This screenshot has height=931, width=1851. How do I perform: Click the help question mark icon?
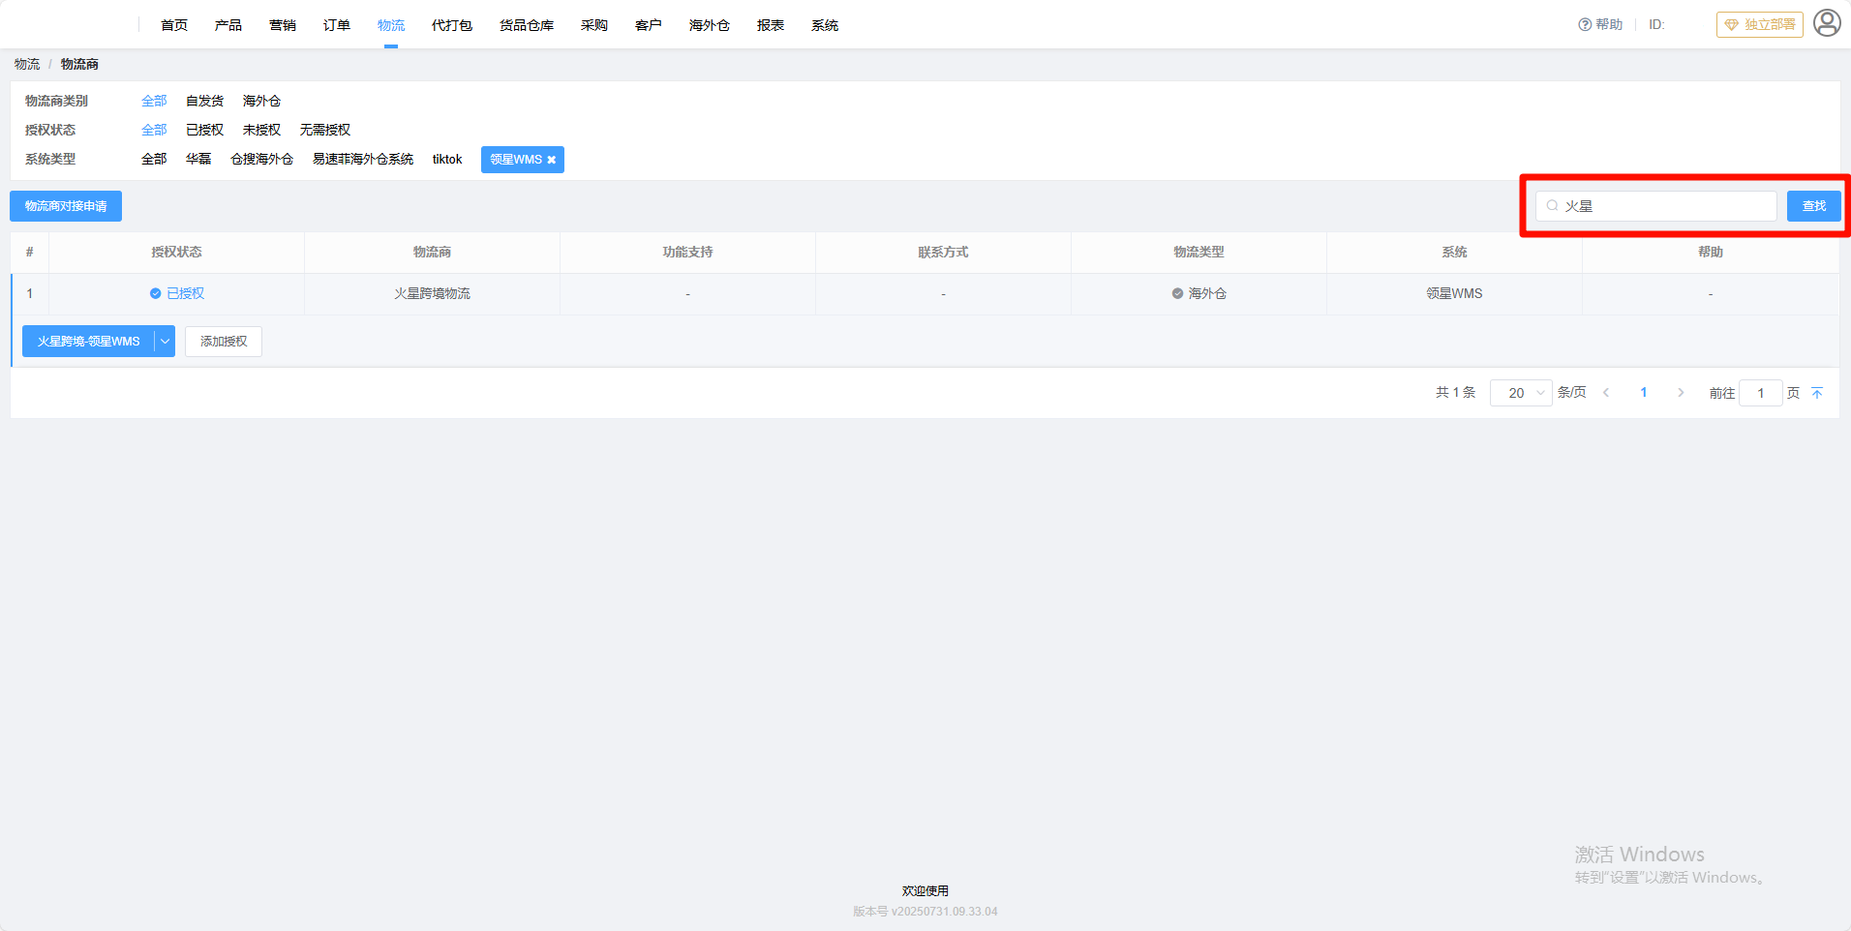coord(1585,25)
